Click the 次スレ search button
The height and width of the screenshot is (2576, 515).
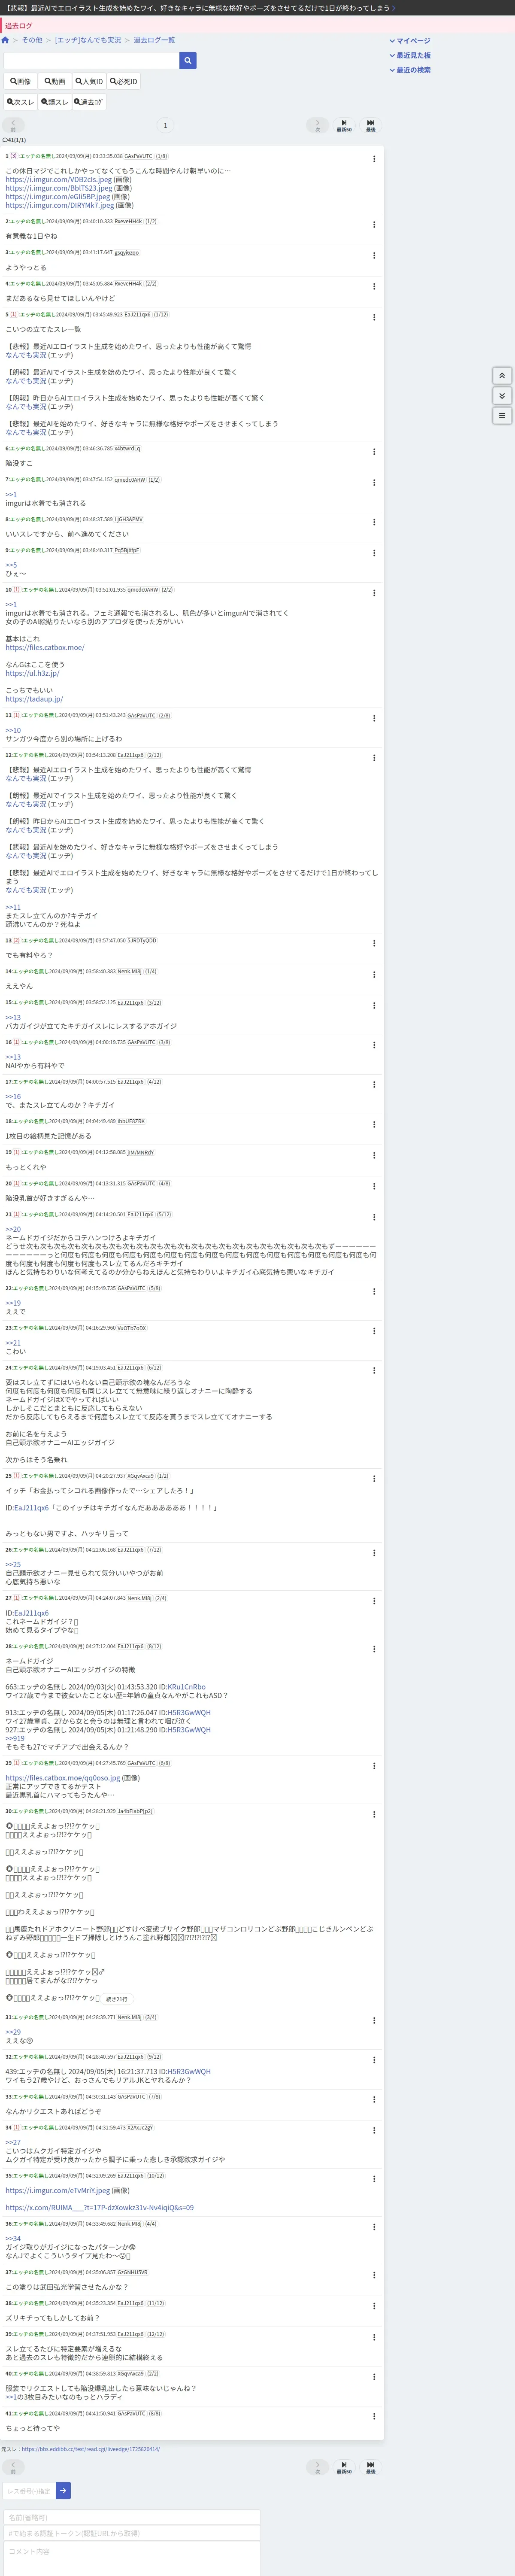click(x=20, y=102)
